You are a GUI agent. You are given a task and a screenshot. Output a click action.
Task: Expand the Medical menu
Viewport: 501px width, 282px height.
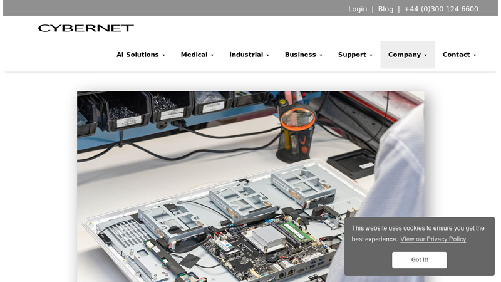[197, 55]
